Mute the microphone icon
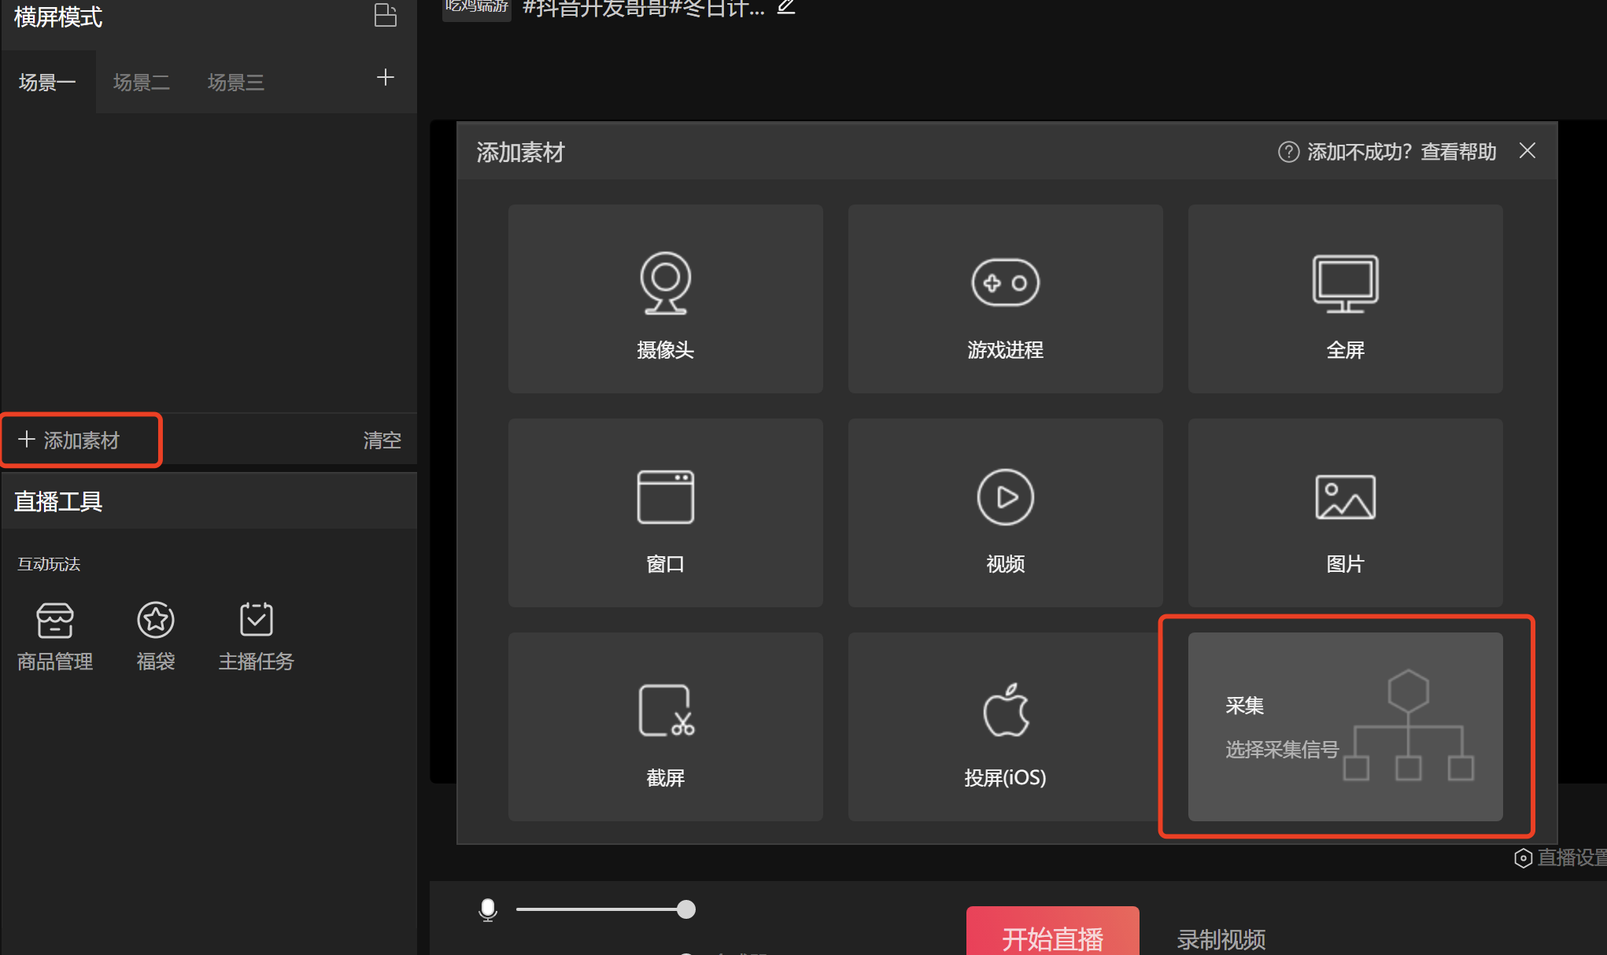This screenshot has width=1607, height=955. [x=488, y=909]
